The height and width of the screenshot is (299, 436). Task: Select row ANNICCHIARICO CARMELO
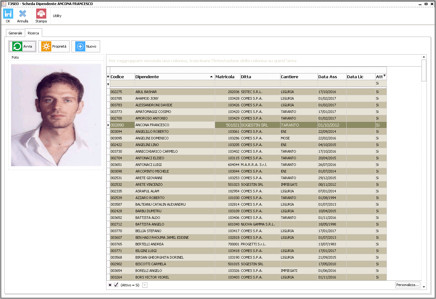point(248,151)
